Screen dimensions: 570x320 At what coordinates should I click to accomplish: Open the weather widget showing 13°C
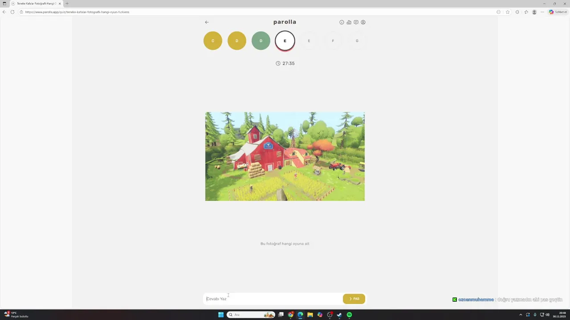pyautogui.click(x=16, y=315)
